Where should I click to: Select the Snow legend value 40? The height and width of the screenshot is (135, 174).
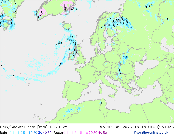[100, 133]
